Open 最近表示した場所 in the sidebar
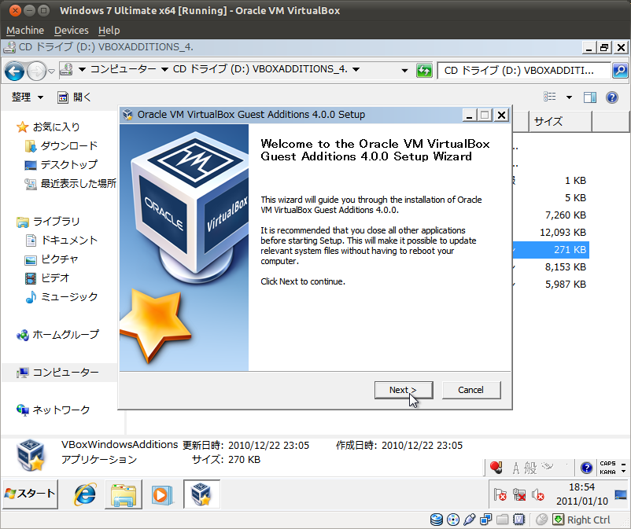Image resolution: width=631 pixels, height=529 pixels. click(x=71, y=184)
